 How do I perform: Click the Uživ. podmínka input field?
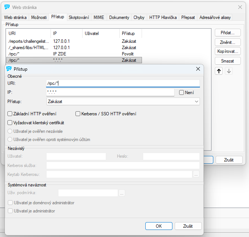coord(88,193)
